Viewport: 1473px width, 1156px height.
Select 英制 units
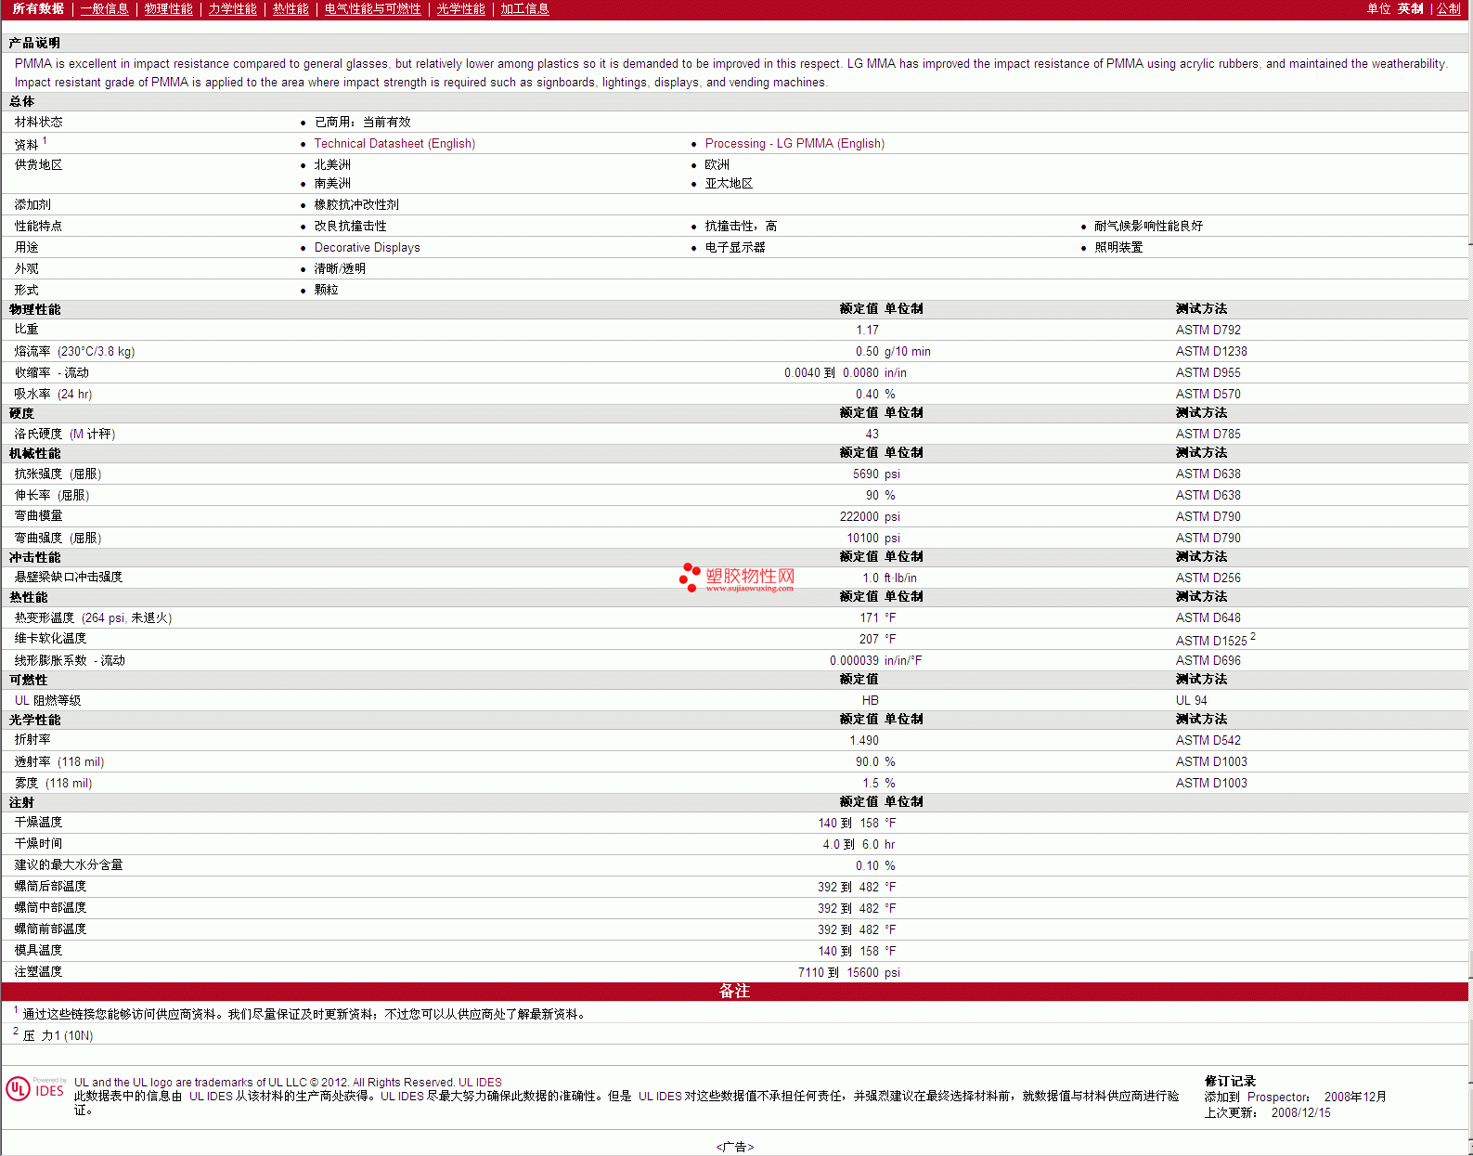tap(1411, 9)
